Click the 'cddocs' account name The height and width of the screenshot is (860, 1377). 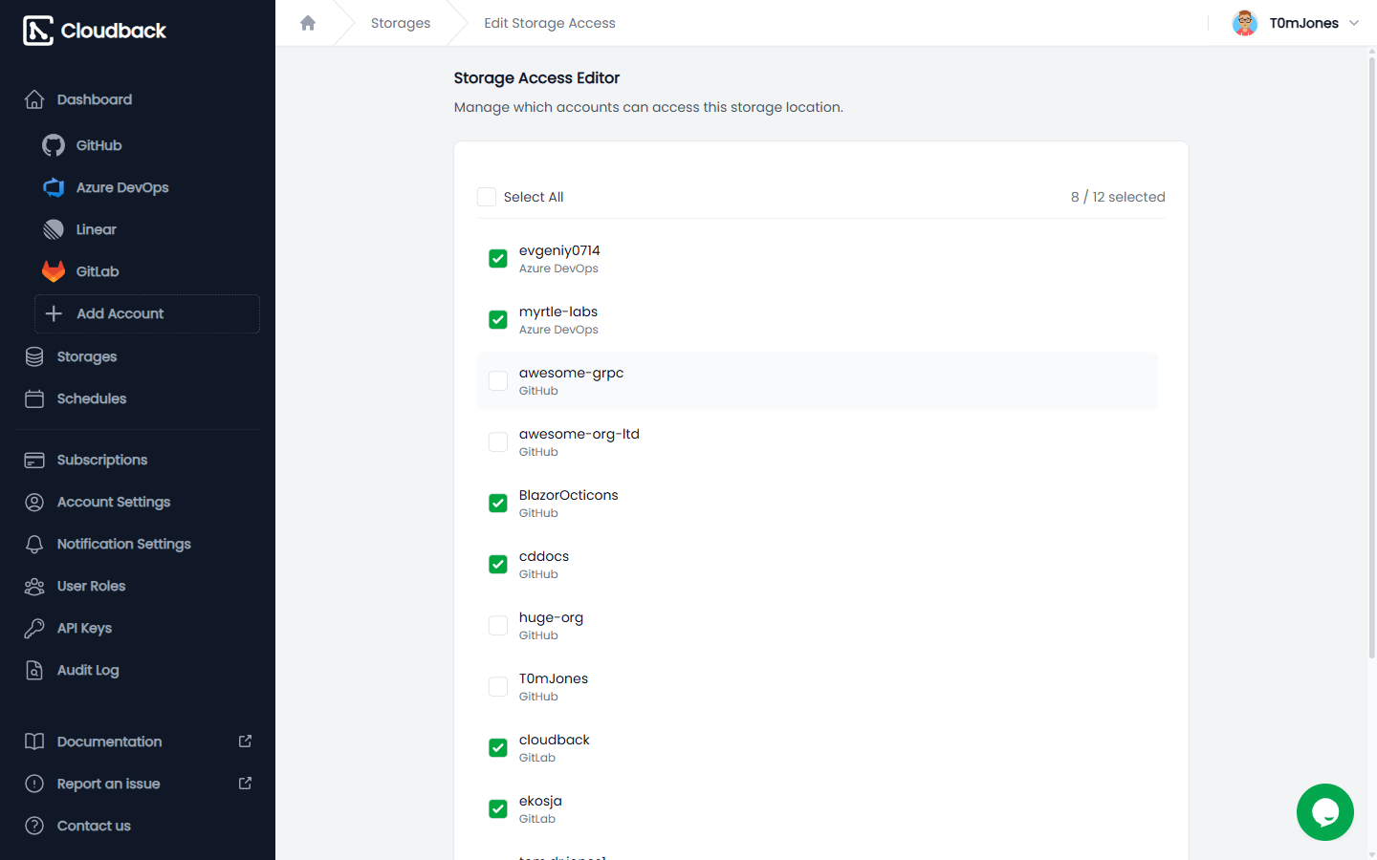(x=544, y=556)
